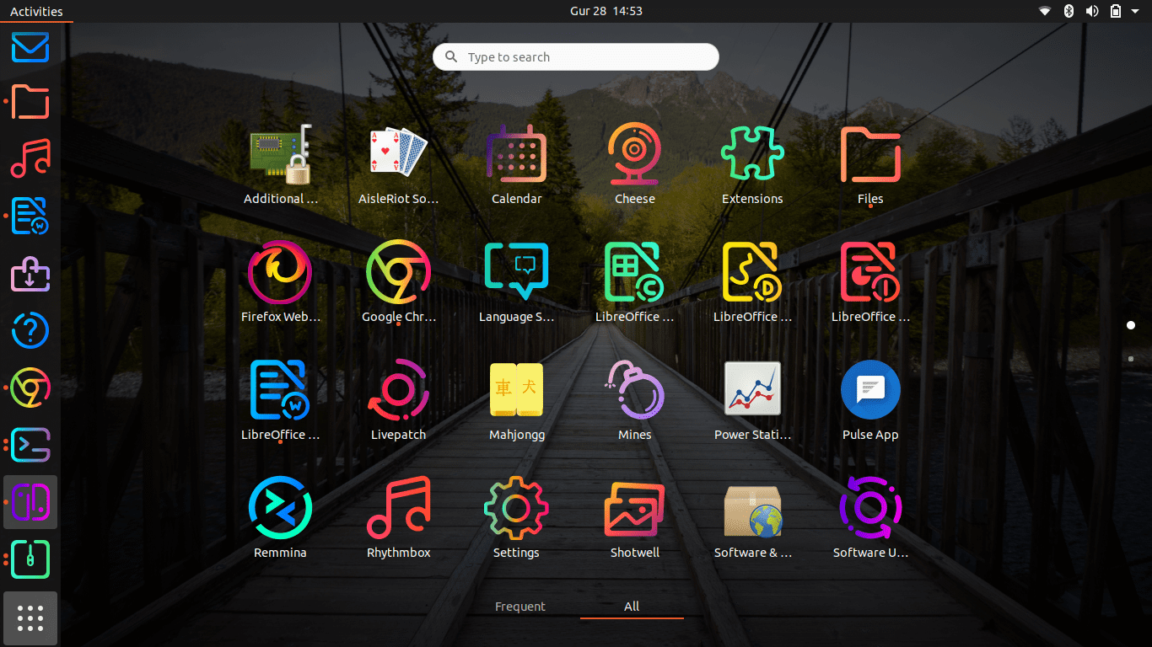The height and width of the screenshot is (647, 1152).
Task: Open the highlighted purple-pink dock icon
Action: tap(30, 502)
